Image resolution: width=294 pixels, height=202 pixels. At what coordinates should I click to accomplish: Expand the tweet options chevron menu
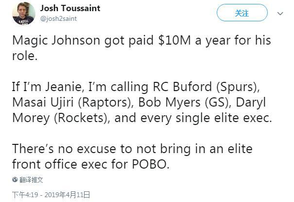(280, 14)
